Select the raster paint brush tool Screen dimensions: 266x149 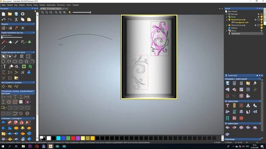click(x=3, y=42)
